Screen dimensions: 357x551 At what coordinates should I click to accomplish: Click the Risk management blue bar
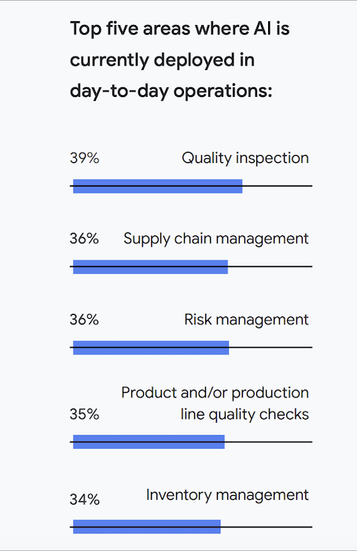[151, 348]
